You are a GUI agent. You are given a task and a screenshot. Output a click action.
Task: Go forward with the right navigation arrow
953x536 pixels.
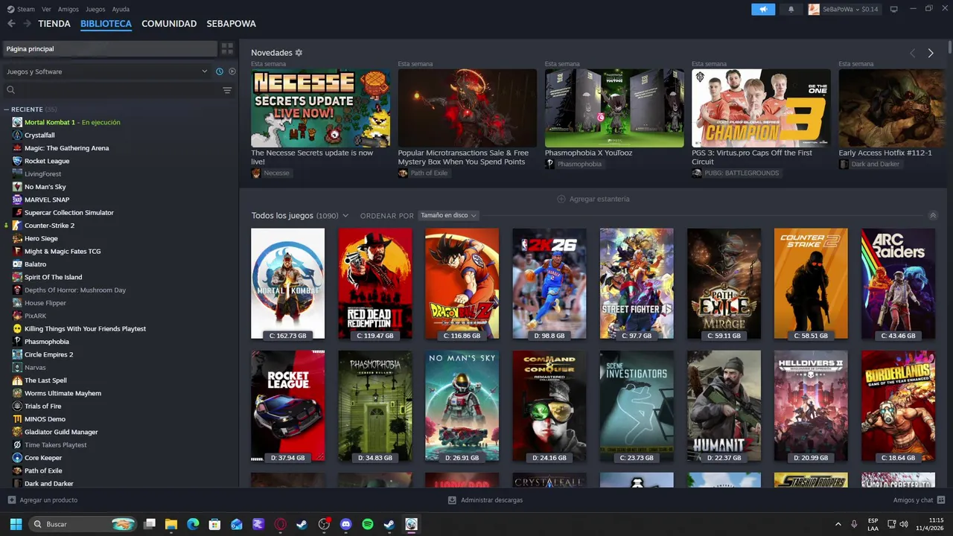(x=27, y=24)
